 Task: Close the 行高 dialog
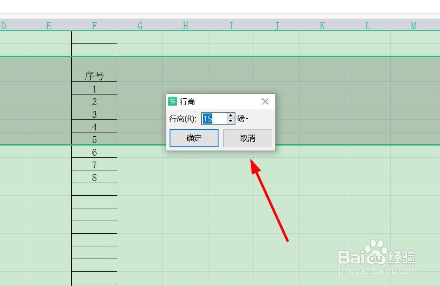coord(265,102)
